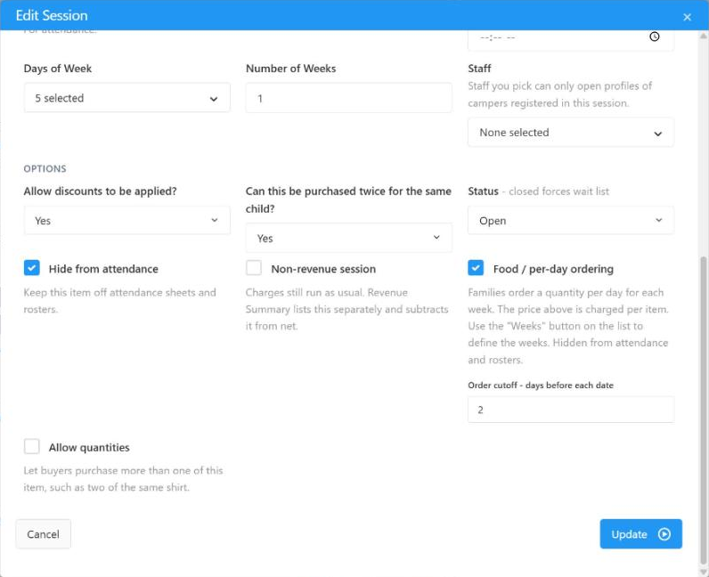Click the Food / per-day ordering label
The width and height of the screenshot is (709, 577).
(x=553, y=269)
